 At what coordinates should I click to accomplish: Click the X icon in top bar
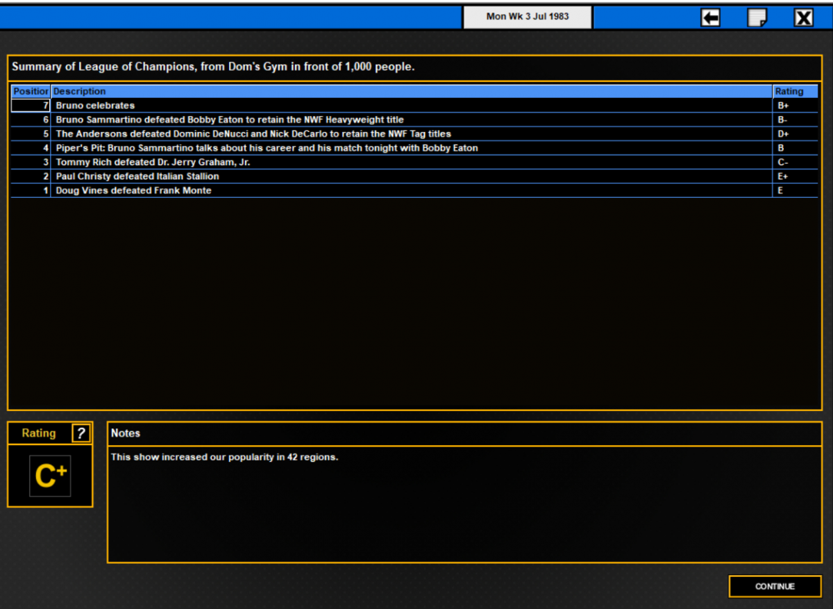[803, 18]
